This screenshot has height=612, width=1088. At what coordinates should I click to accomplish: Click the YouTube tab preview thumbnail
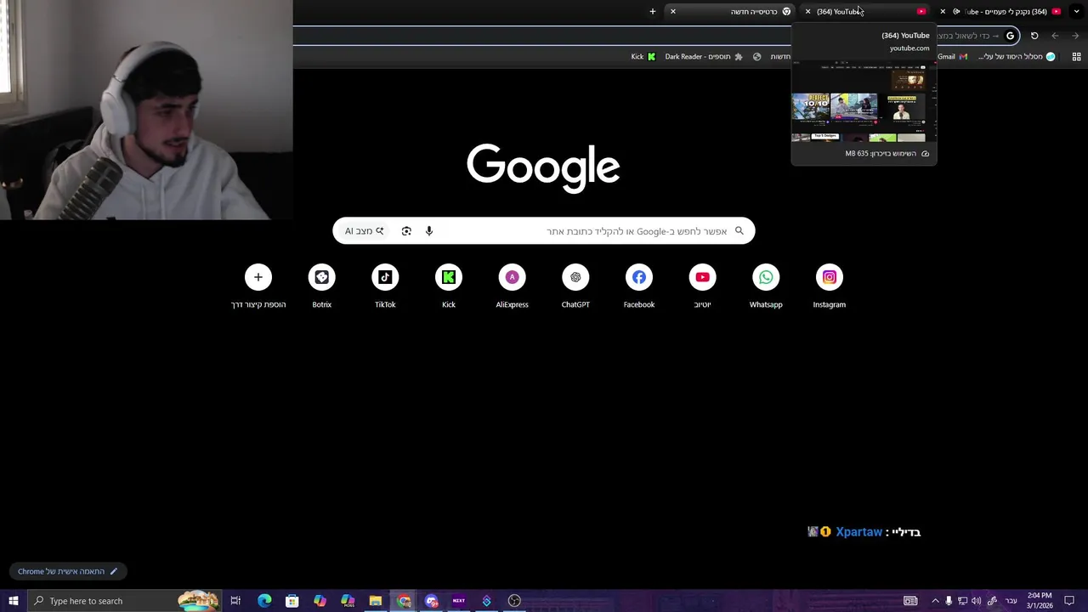[864, 100]
